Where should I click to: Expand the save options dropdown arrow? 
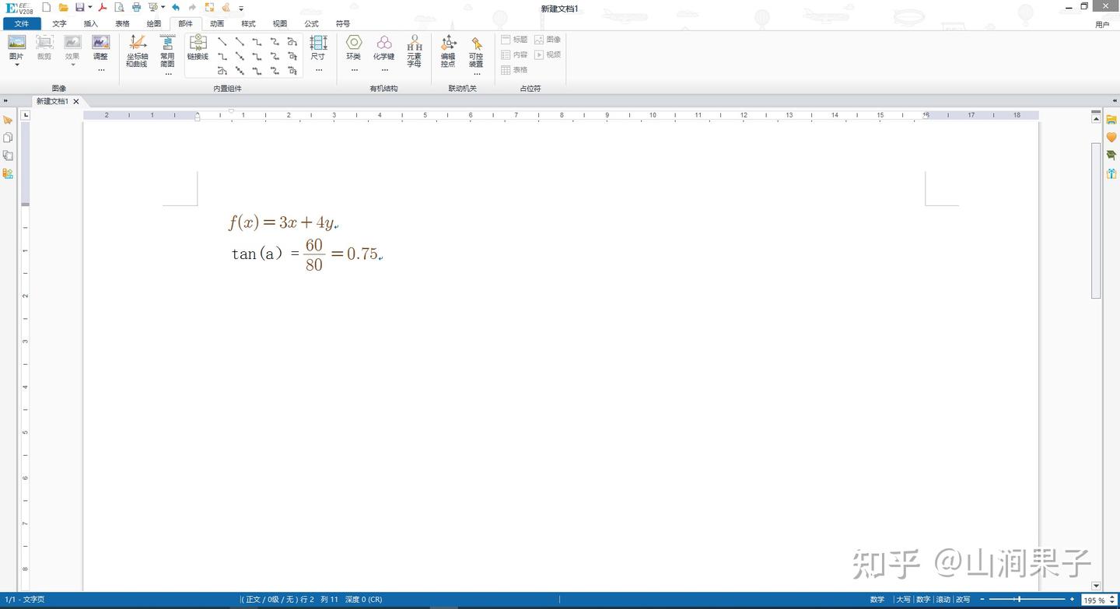click(x=90, y=8)
